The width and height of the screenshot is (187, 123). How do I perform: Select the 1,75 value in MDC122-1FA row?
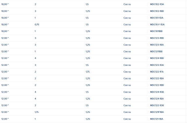pyautogui.click(x=88, y=72)
